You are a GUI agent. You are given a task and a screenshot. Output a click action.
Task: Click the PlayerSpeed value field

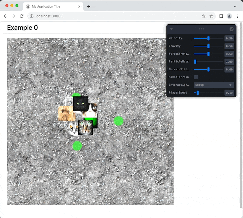(229, 93)
